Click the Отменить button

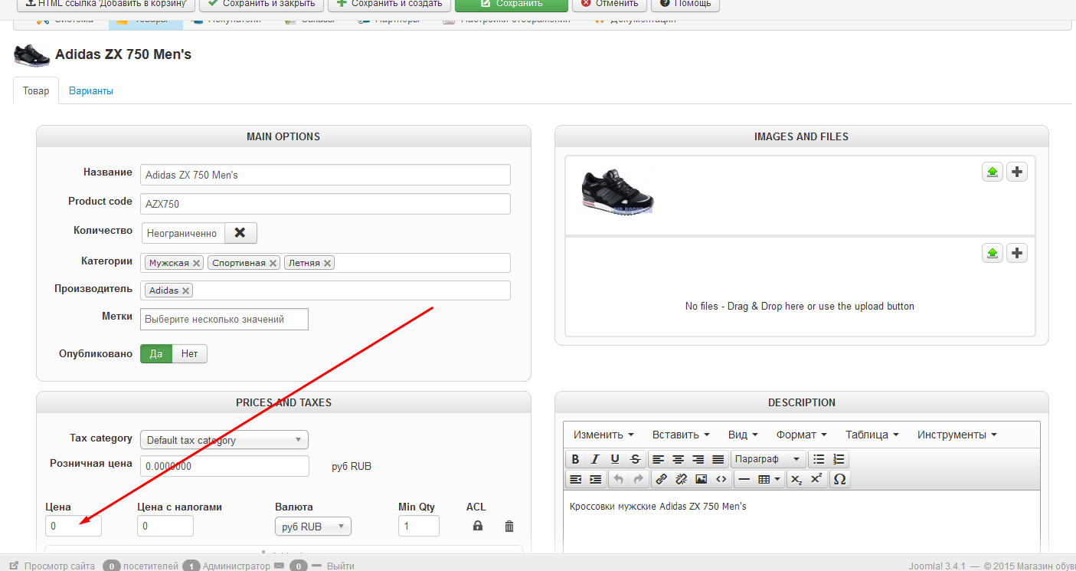(x=609, y=5)
